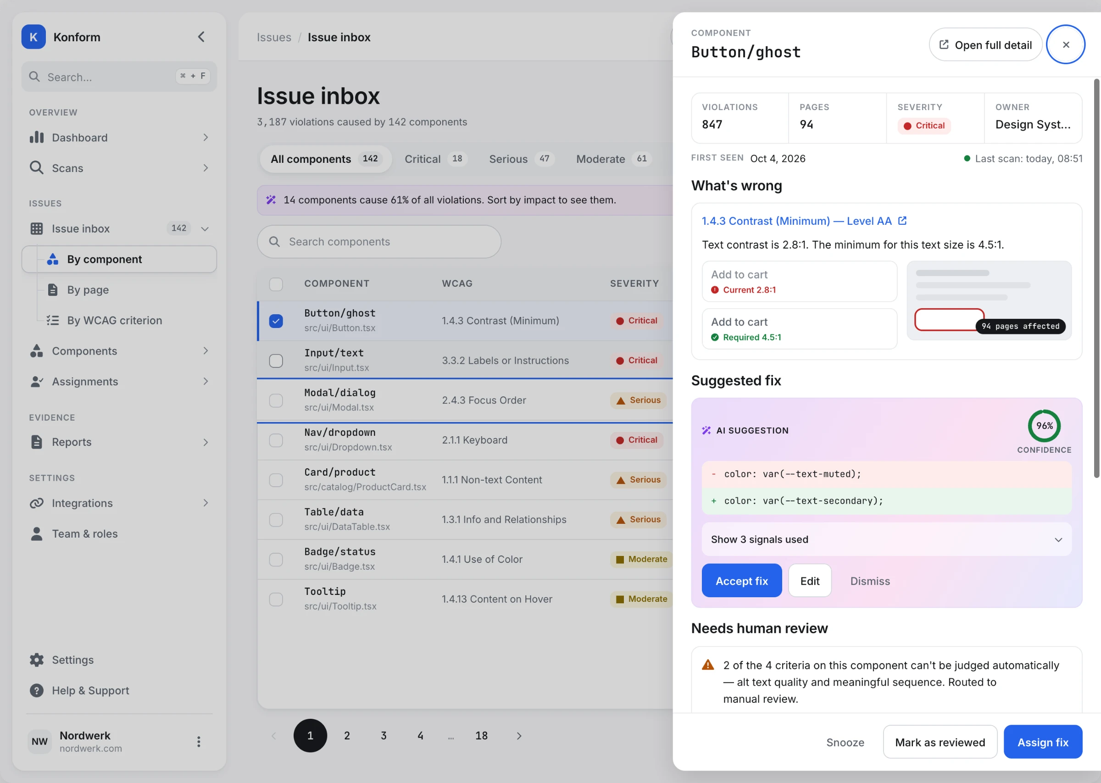Image resolution: width=1101 pixels, height=783 pixels.
Task: Click the Team & roles user icon
Action: (37, 534)
